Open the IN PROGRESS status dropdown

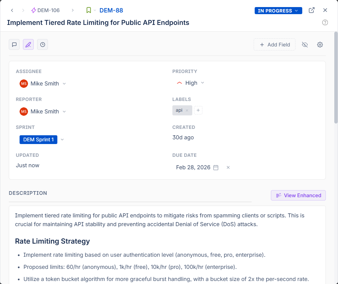click(x=278, y=10)
